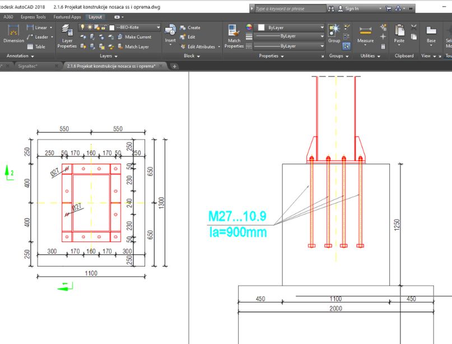Open the ByLayer object color dropdown

pos(321,27)
